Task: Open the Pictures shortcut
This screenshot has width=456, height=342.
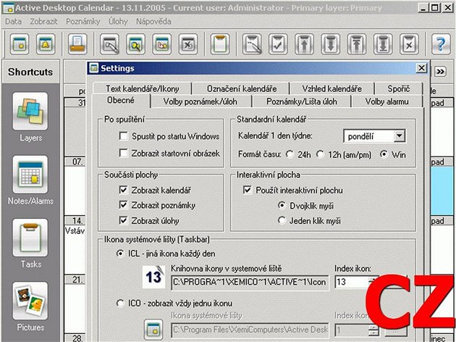Action: point(30,301)
